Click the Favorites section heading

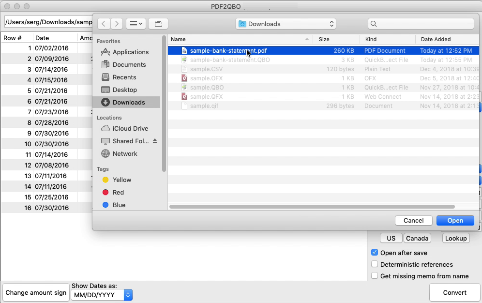point(108,41)
